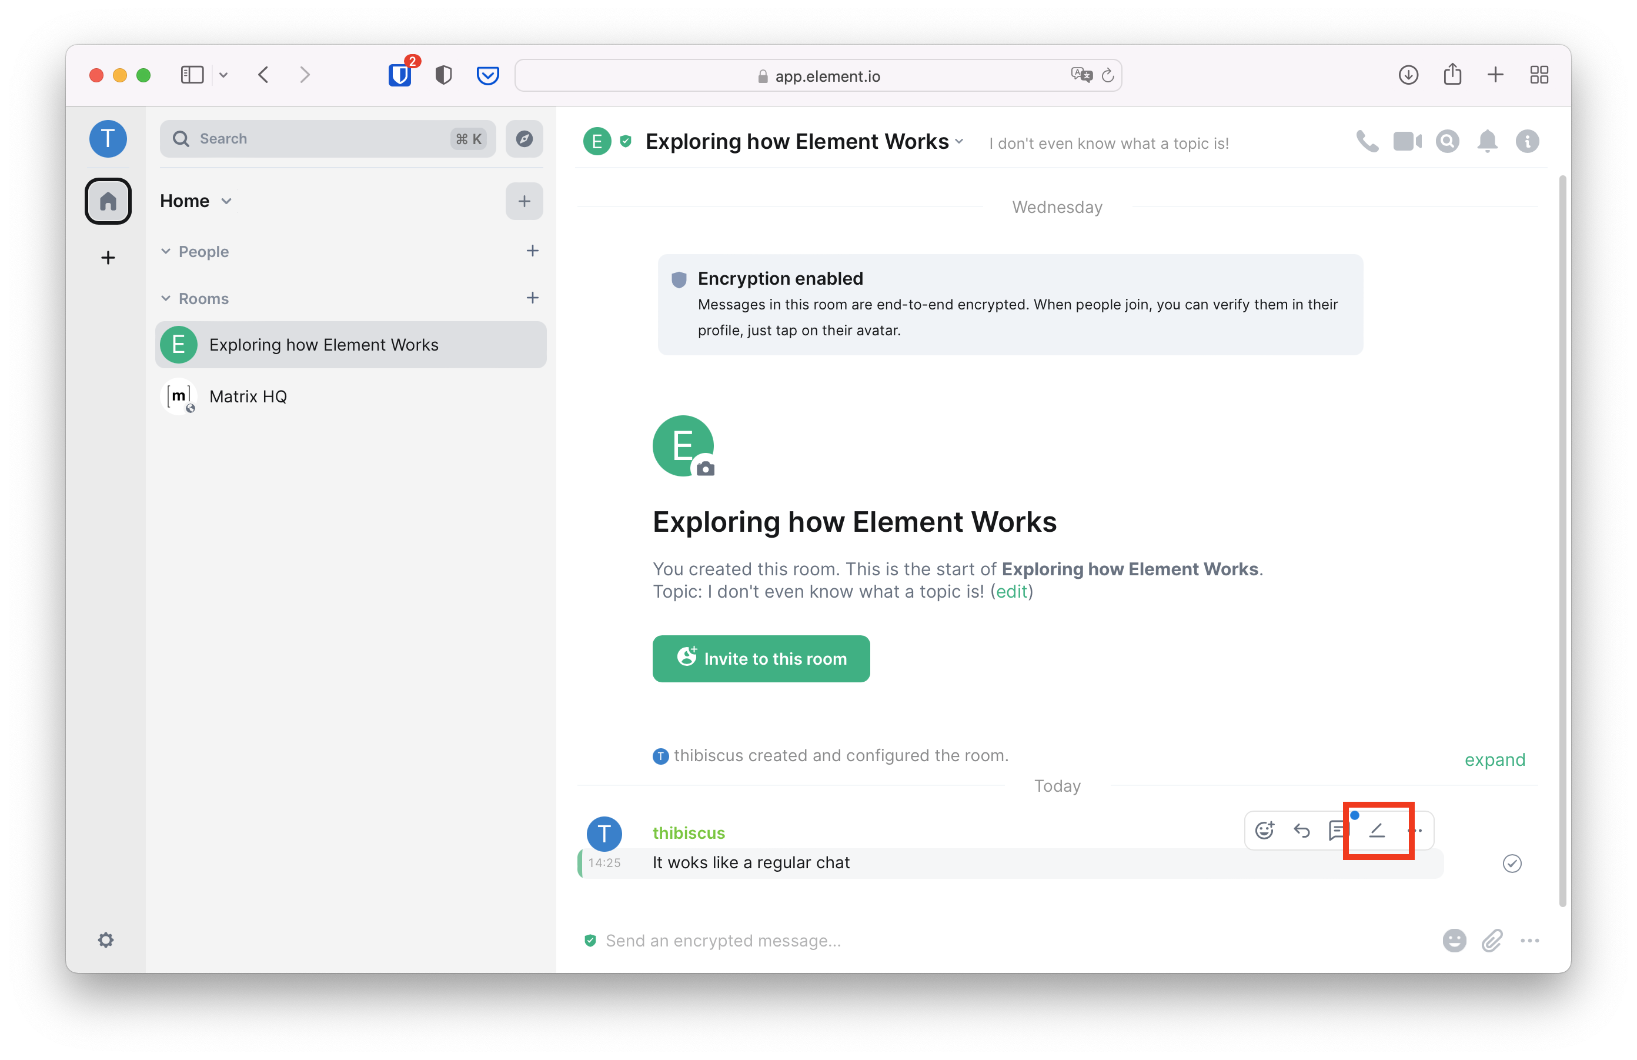Screen dimensions: 1637x1060
Task: Open room search magnifier in header
Action: point(1447,142)
